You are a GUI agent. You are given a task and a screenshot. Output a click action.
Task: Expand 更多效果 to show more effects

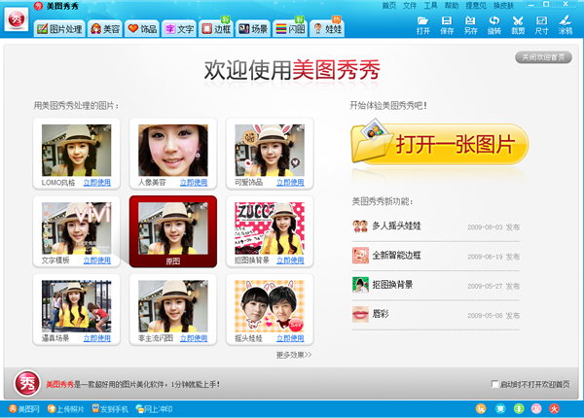point(294,355)
